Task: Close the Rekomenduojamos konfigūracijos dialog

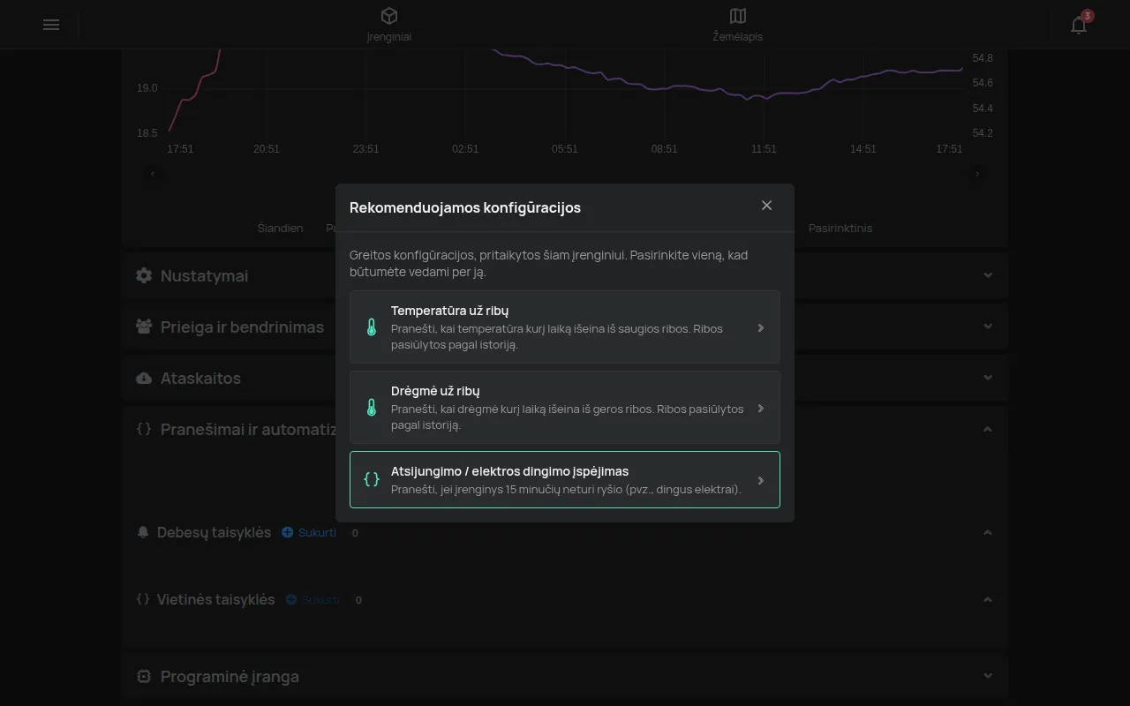Action: click(766, 206)
